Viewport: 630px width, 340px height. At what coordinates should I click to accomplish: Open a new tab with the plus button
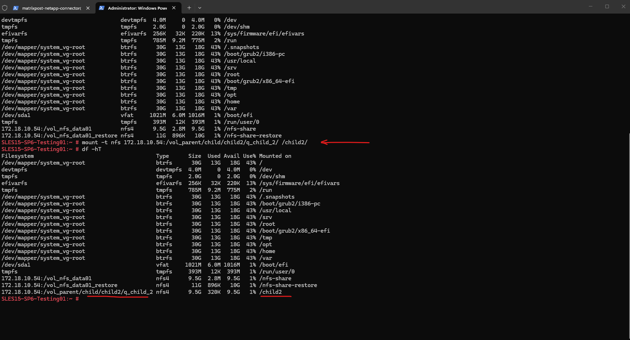click(189, 8)
